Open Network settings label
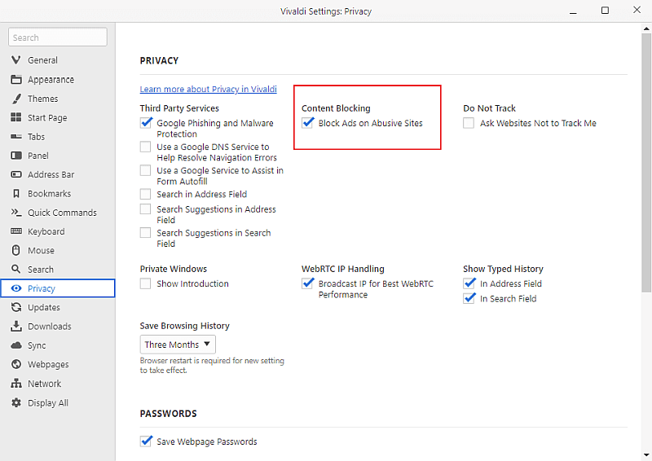 [44, 384]
